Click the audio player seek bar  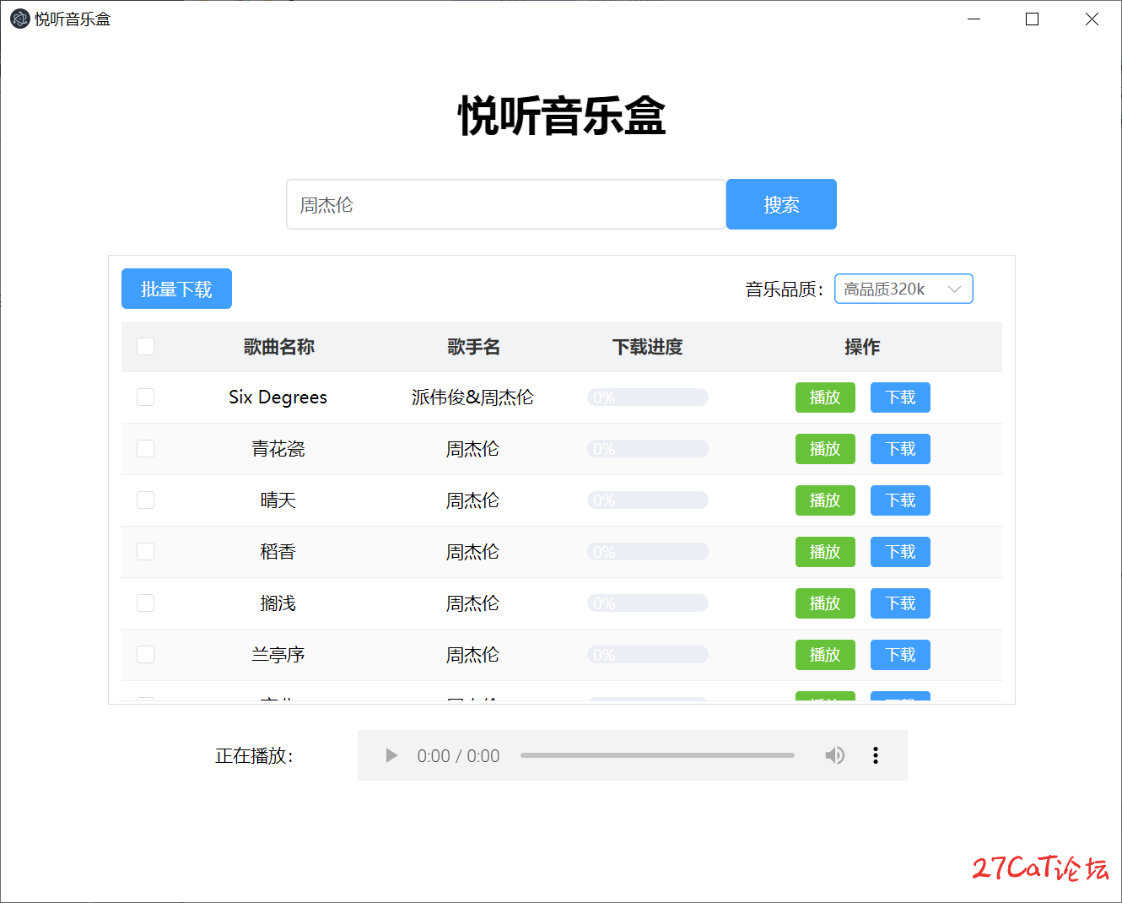coord(657,755)
